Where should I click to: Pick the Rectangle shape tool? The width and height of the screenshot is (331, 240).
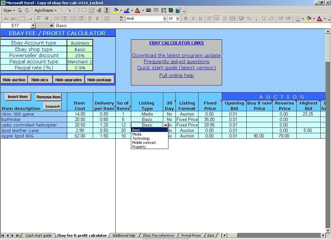(76, 10)
